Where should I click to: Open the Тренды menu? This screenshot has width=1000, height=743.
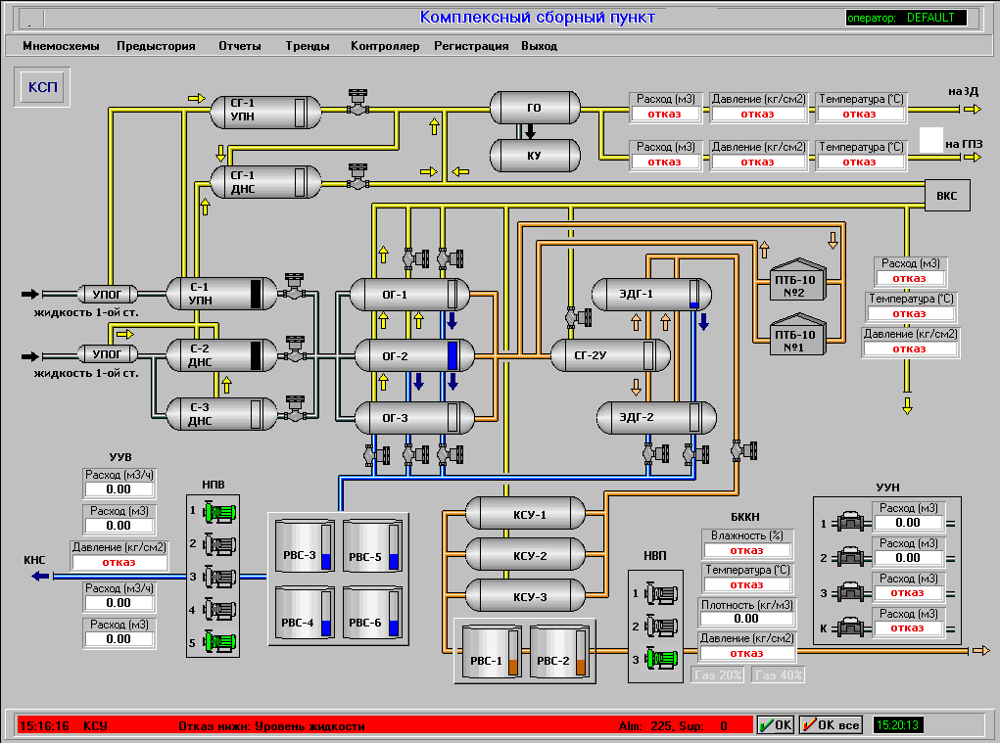(308, 46)
